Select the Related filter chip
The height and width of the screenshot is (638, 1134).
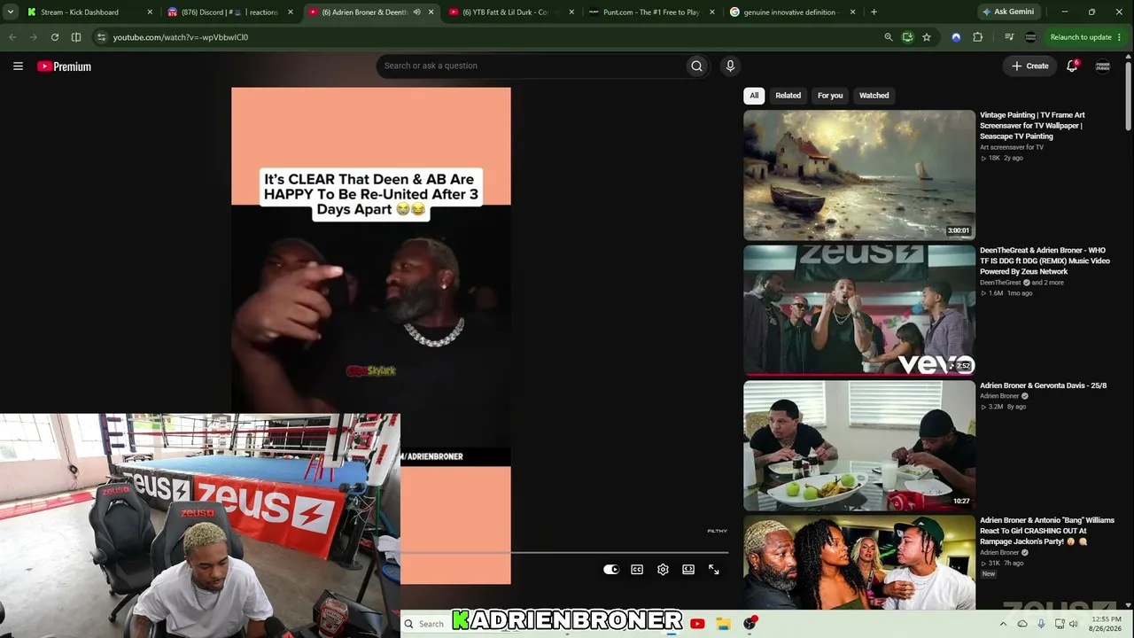[x=788, y=96]
